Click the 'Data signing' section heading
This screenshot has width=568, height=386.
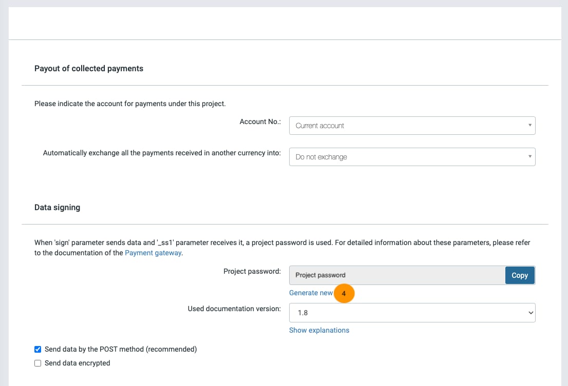(57, 208)
